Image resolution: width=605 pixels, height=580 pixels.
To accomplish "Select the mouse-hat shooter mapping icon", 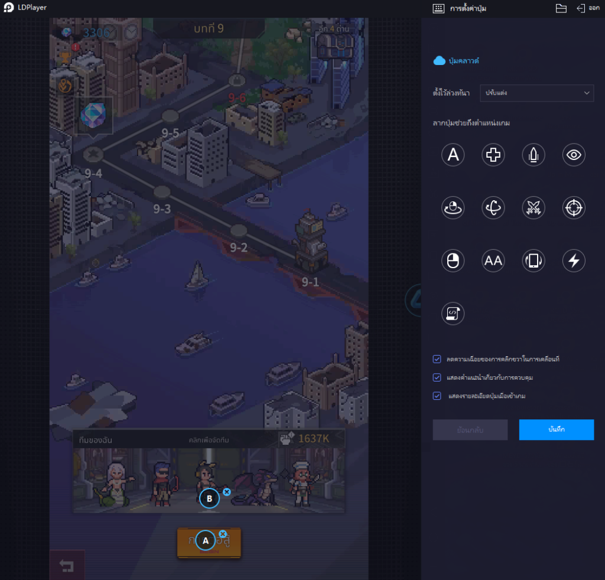I will pos(453,208).
